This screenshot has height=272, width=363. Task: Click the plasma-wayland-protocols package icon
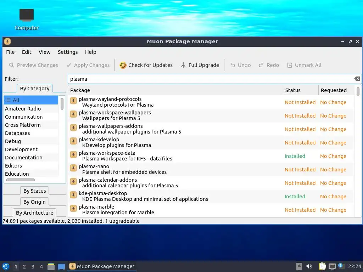click(x=73, y=101)
